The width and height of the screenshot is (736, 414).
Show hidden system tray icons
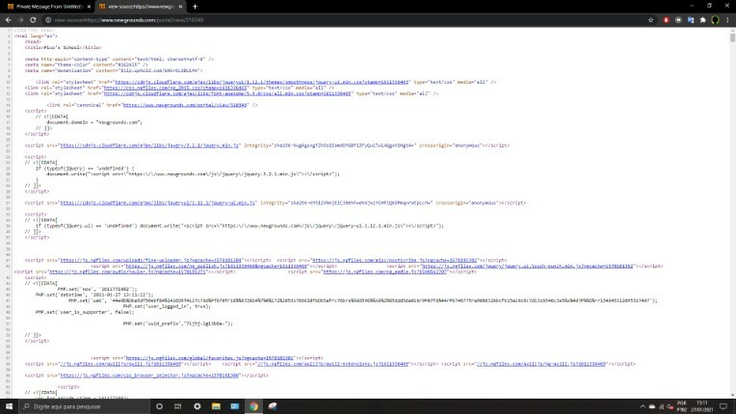643,406
